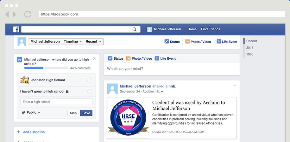Image resolution: width=290 pixels, height=142 pixels.
Task: Go to Home in top navigation
Action: tap(192, 29)
